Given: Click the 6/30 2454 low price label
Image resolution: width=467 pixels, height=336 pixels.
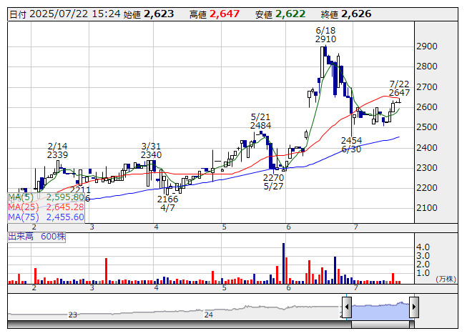Looking at the screenshot, I should (351, 144).
